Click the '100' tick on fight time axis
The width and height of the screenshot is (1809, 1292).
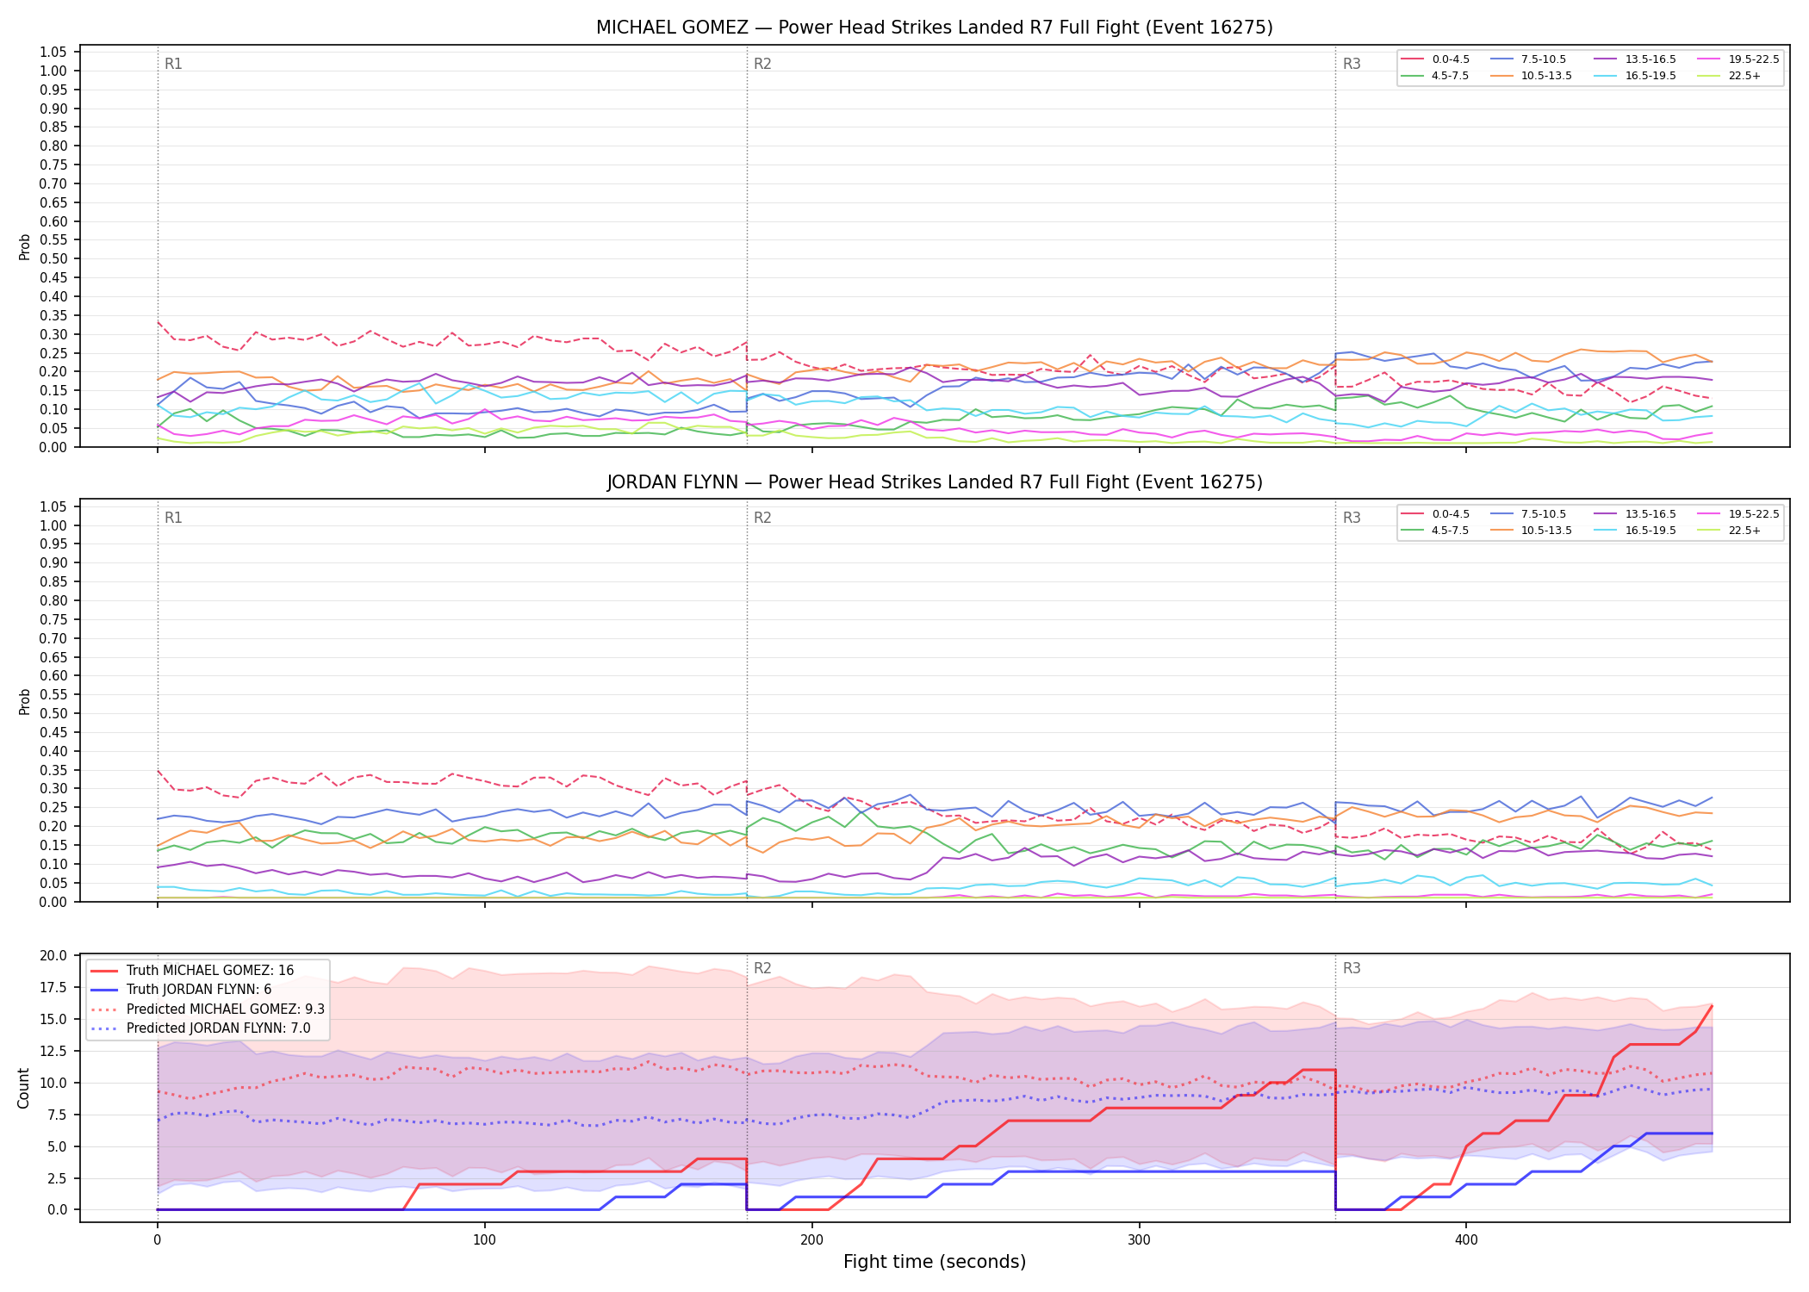pos(485,1240)
